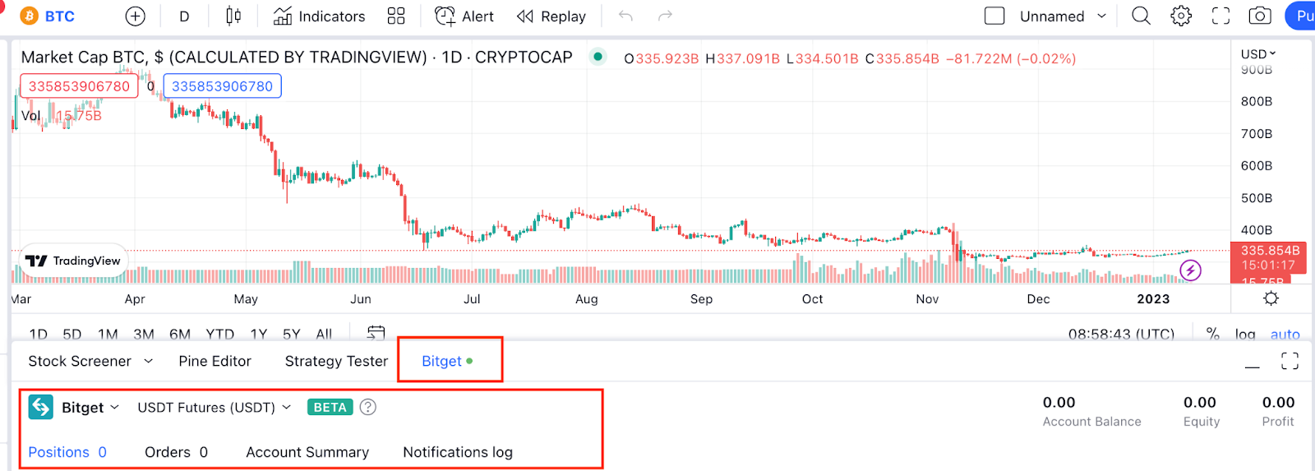Image resolution: width=1315 pixels, height=471 pixels.
Task: Start bar Replay mode
Action: [551, 16]
